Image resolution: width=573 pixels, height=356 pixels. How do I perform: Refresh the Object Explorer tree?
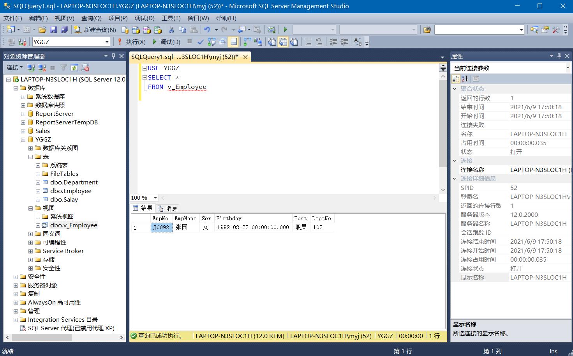click(74, 67)
